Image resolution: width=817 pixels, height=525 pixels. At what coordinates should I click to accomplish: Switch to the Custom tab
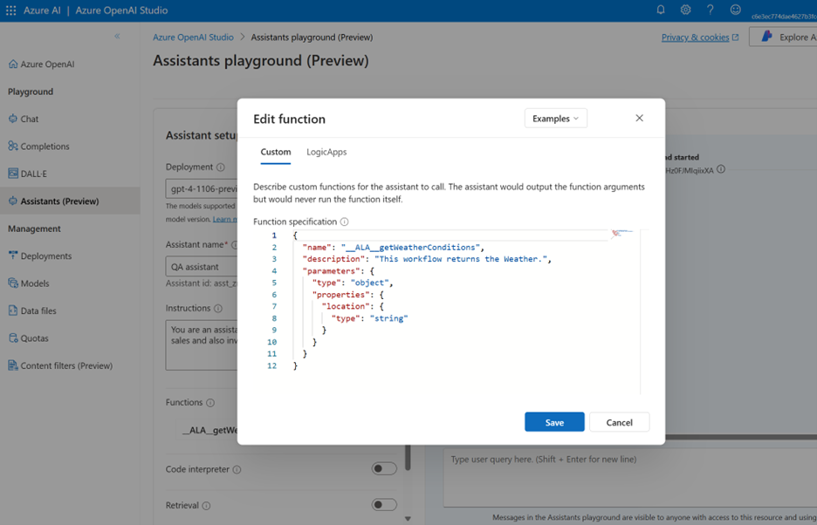[276, 152]
